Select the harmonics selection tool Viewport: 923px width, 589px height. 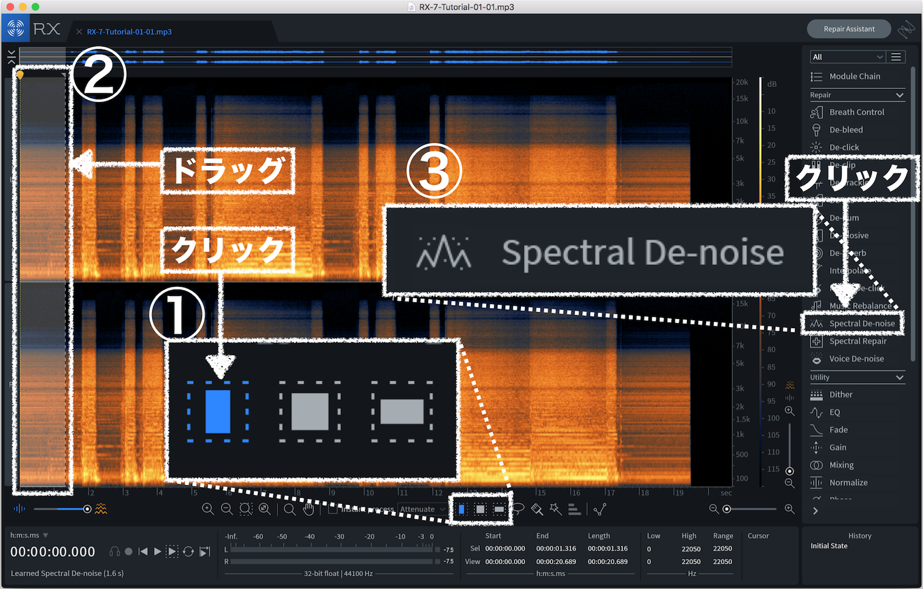pos(575,509)
